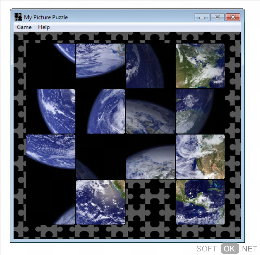The width and height of the screenshot is (260, 255).
Task: Maximize the My Picture Puzzle window
Action: 217,17
